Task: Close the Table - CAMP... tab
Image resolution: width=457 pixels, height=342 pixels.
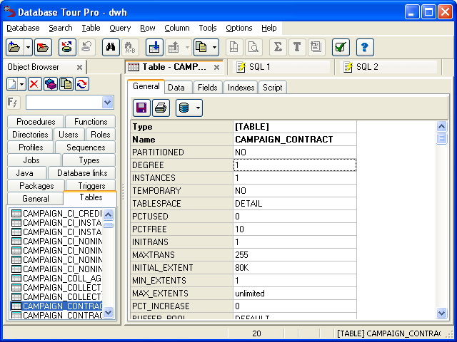Action: (216, 68)
